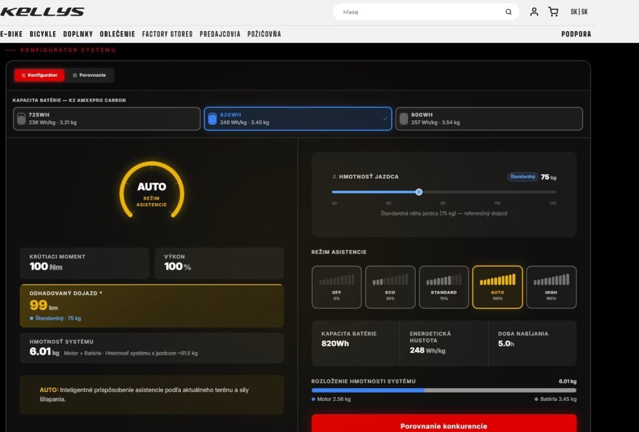The width and height of the screenshot is (639, 432).
Task: Select the STANDARD 70% assistance mode
Action: pyautogui.click(x=444, y=287)
